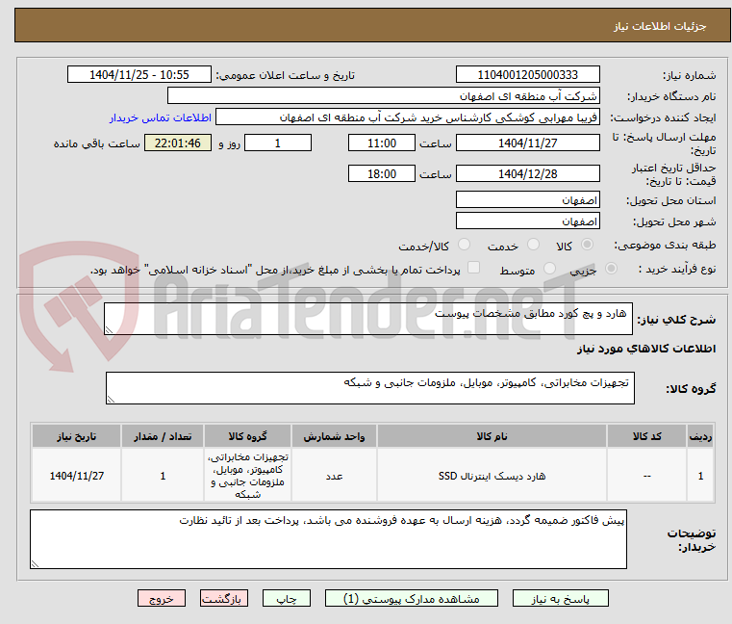The height and width of the screenshot is (624, 732).
Task: Click the گروه کالا table column header
Action: click(247, 436)
